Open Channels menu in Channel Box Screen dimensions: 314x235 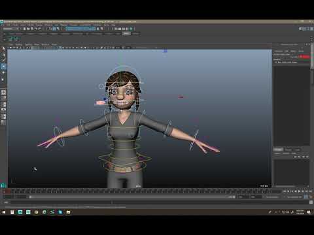pyautogui.click(x=279, y=51)
